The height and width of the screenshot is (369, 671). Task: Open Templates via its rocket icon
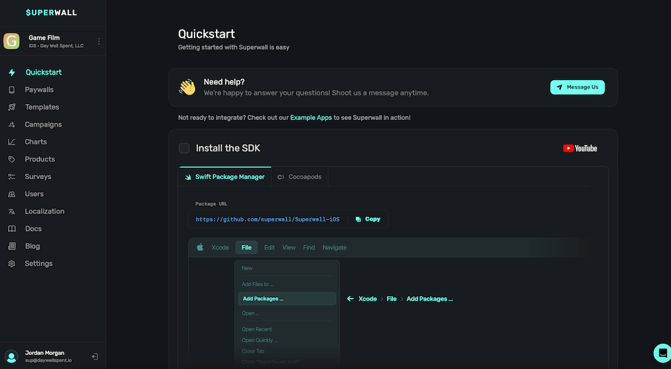tap(11, 107)
